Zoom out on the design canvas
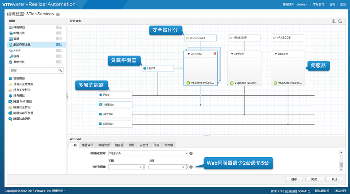 [x=340, y=21]
